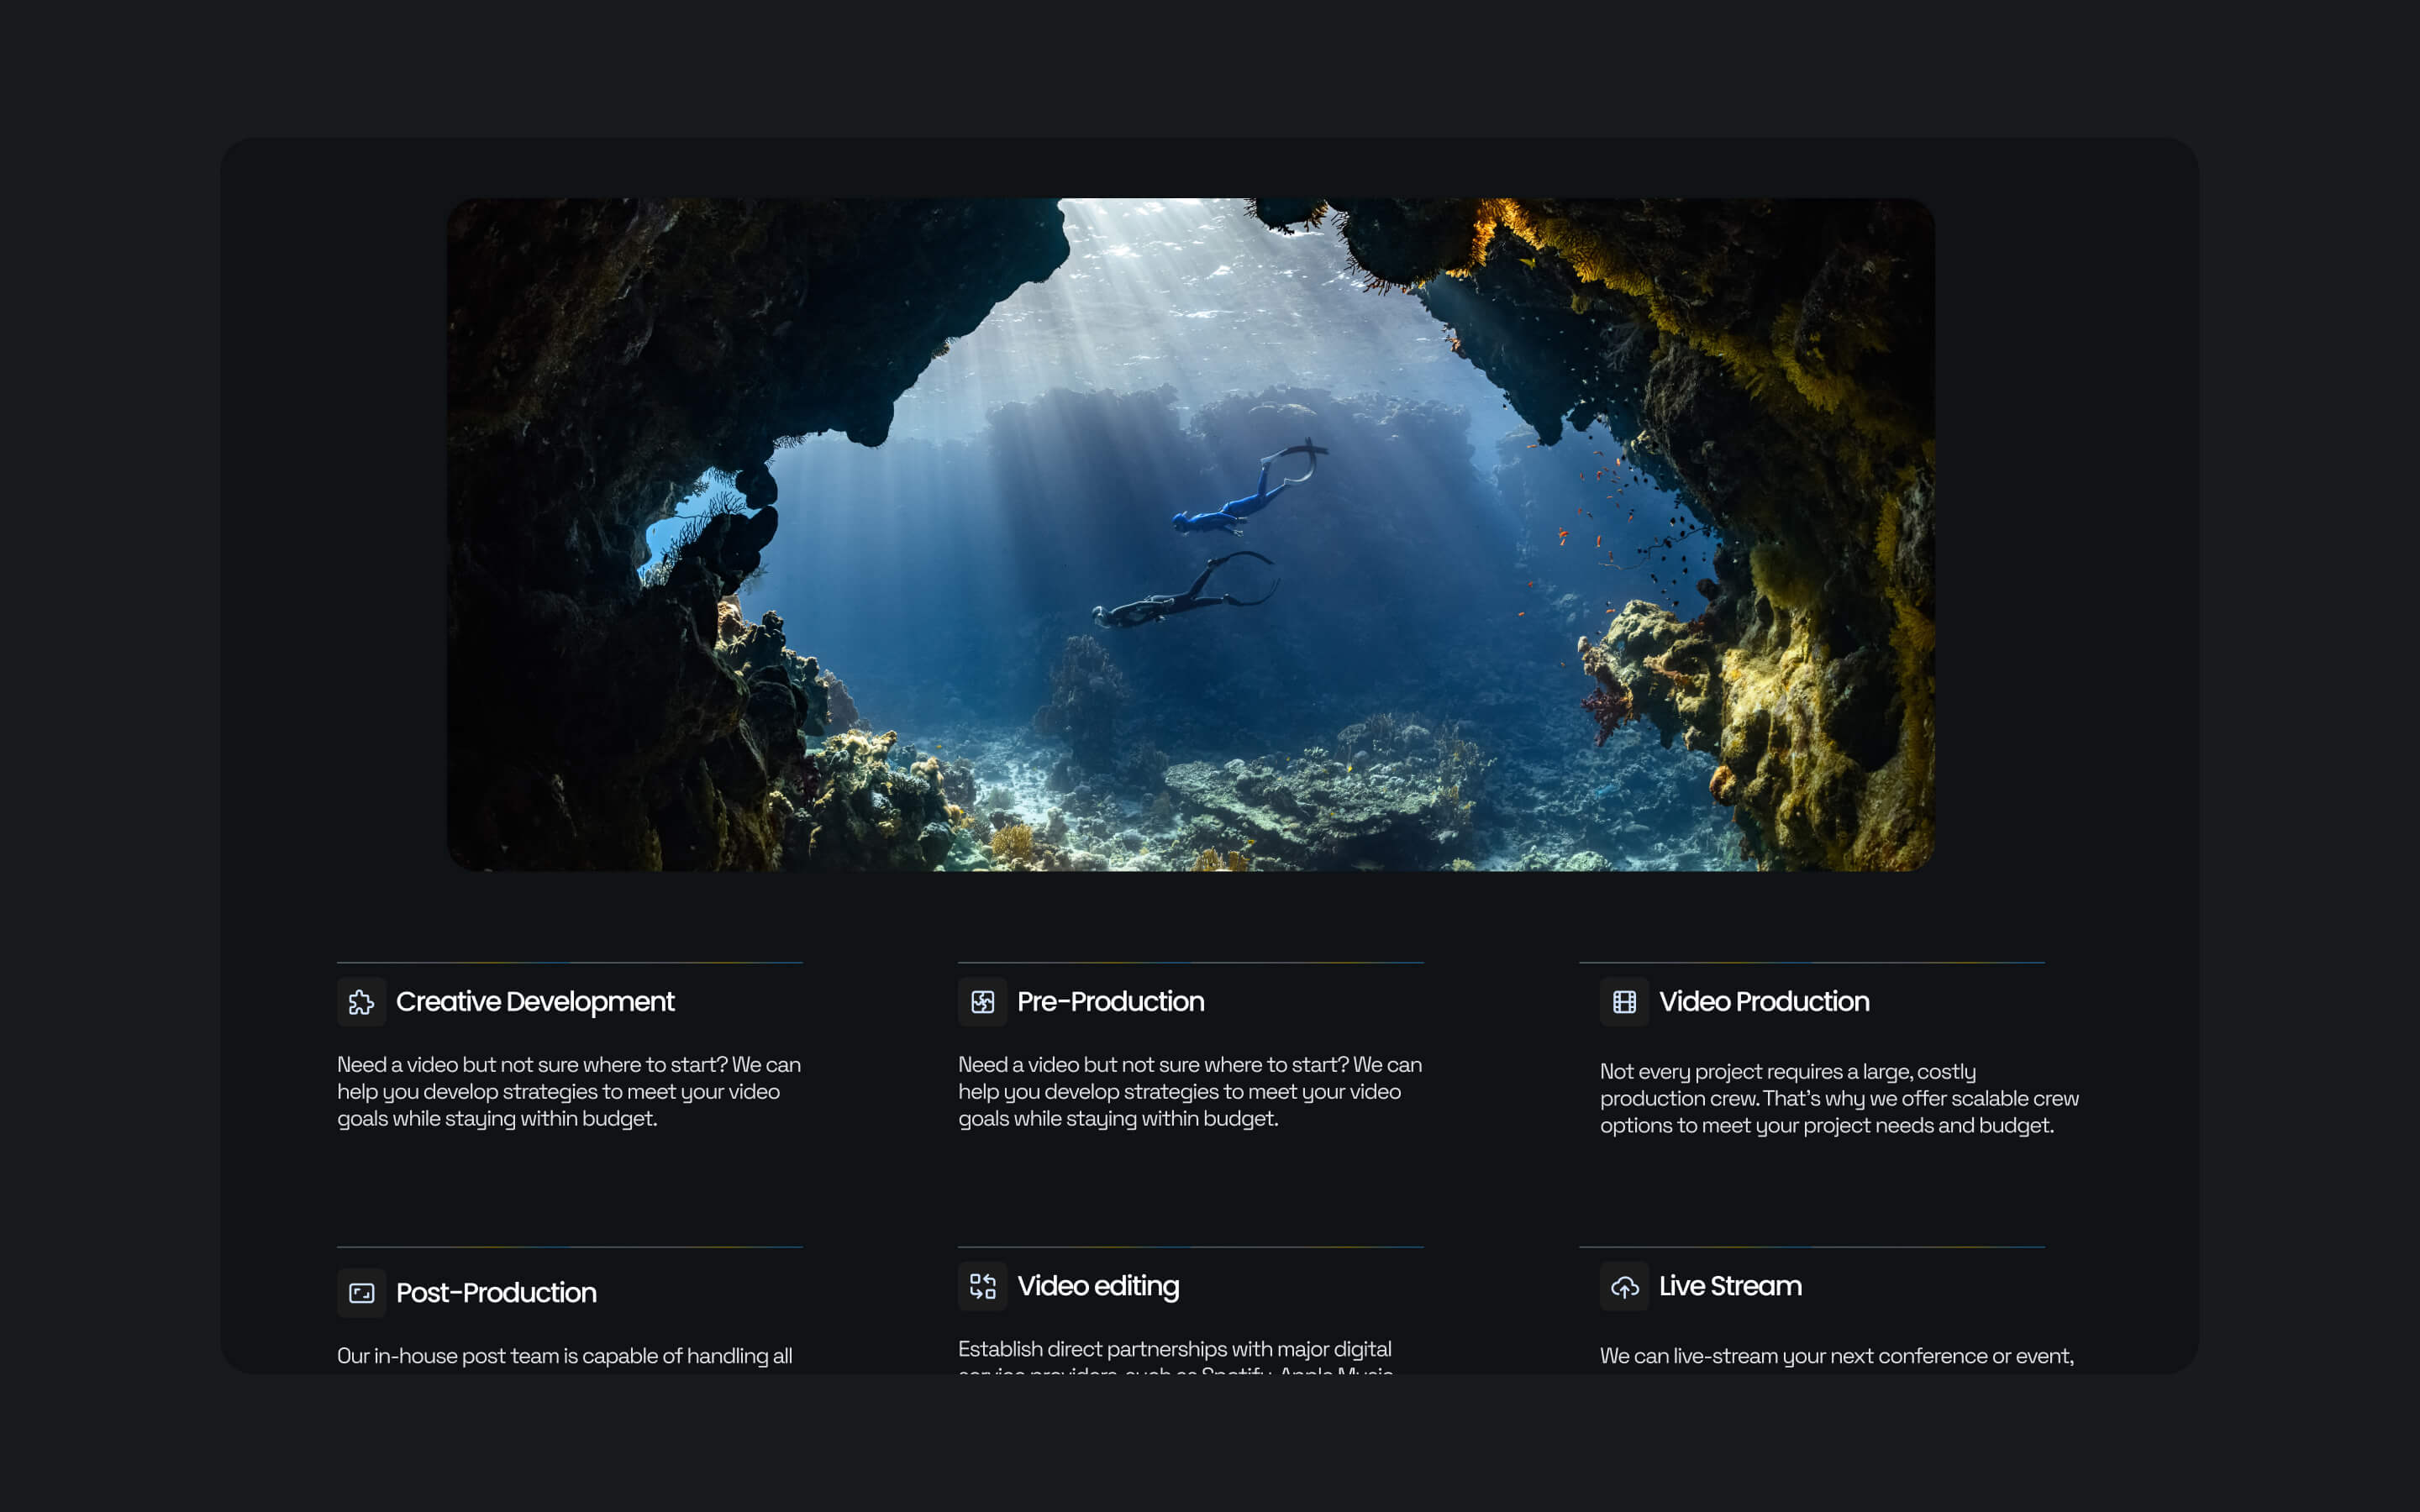Click the description under Pre-Production

(1190, 1092)
